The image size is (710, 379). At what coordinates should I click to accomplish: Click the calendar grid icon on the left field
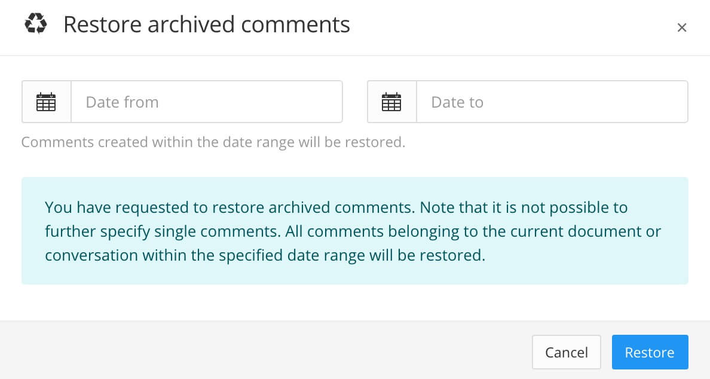point(47,102)
